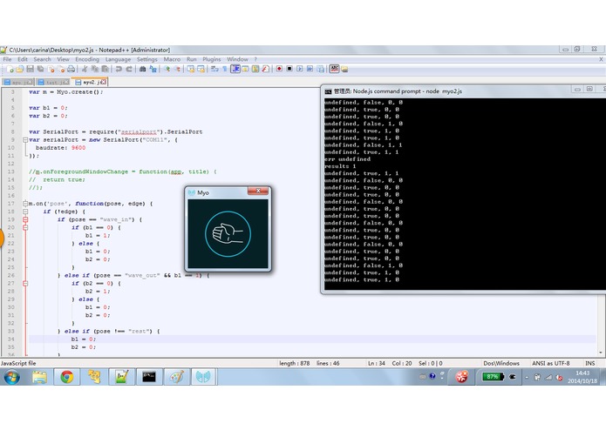Viewport: 606px width, 430px height.
Task: Close the myo2.js tab with its X
Action: (103, 82)
